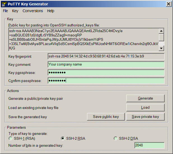The height and width of the screenshot is (154, 173).
Task: Close the PuTTY Key Generator window
Action: [x=169, y=4]
